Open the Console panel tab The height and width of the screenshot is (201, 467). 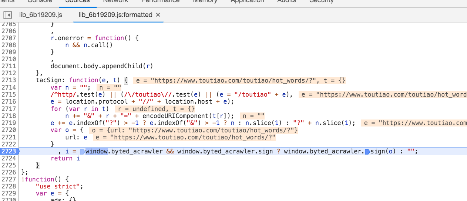40,1
